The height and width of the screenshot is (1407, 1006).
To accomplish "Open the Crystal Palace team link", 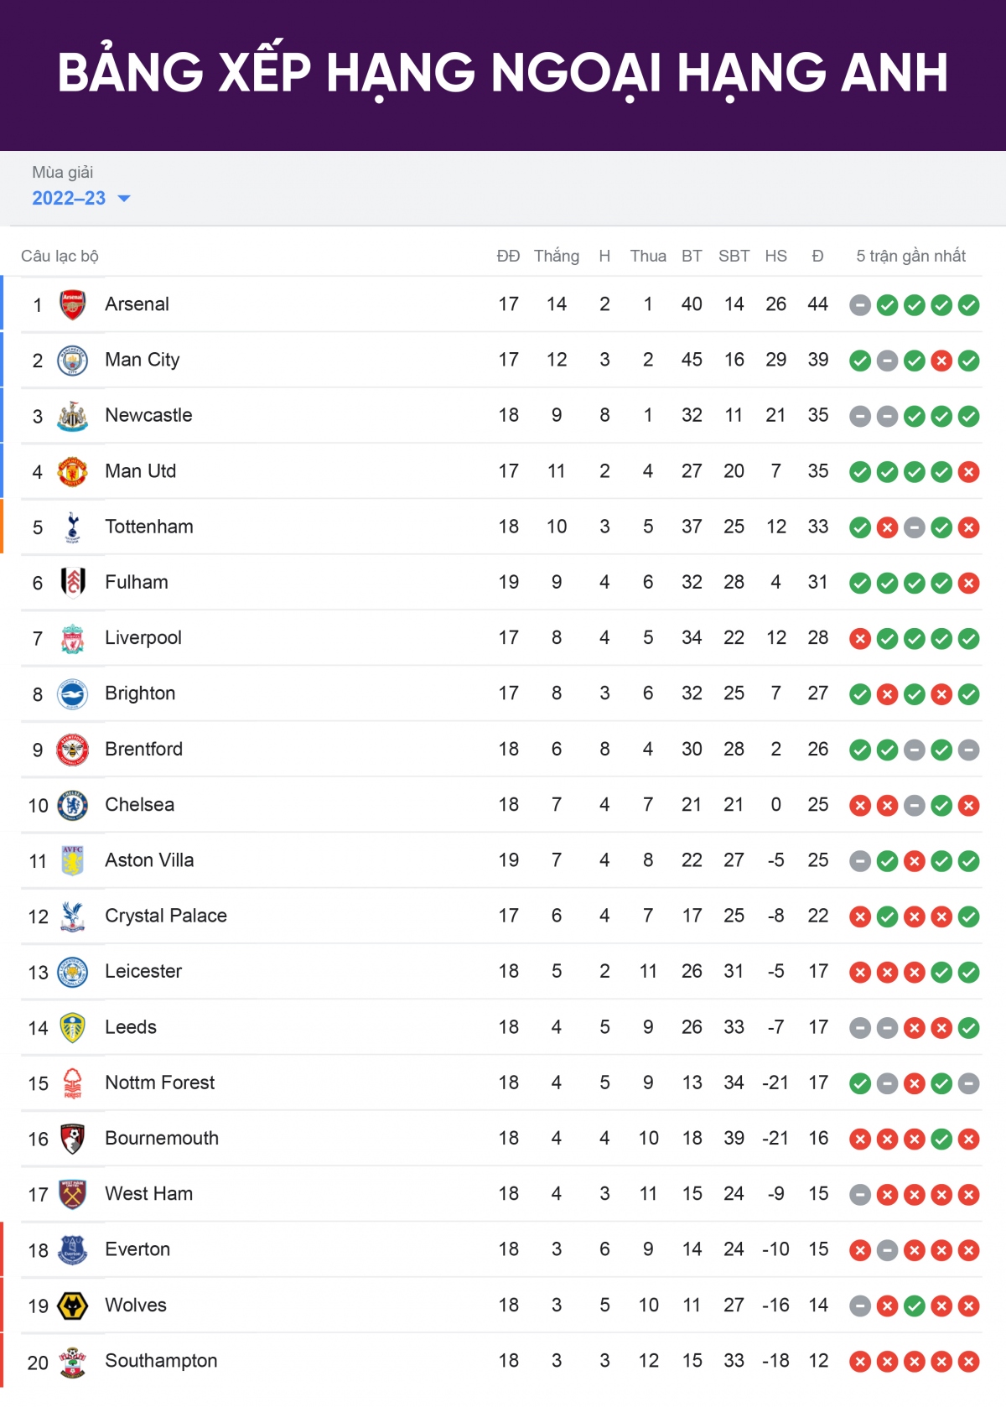I will [166, 916].
